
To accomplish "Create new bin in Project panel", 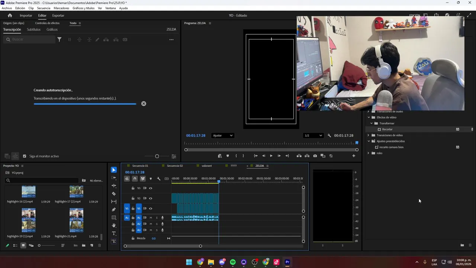I will coord(84,245).
